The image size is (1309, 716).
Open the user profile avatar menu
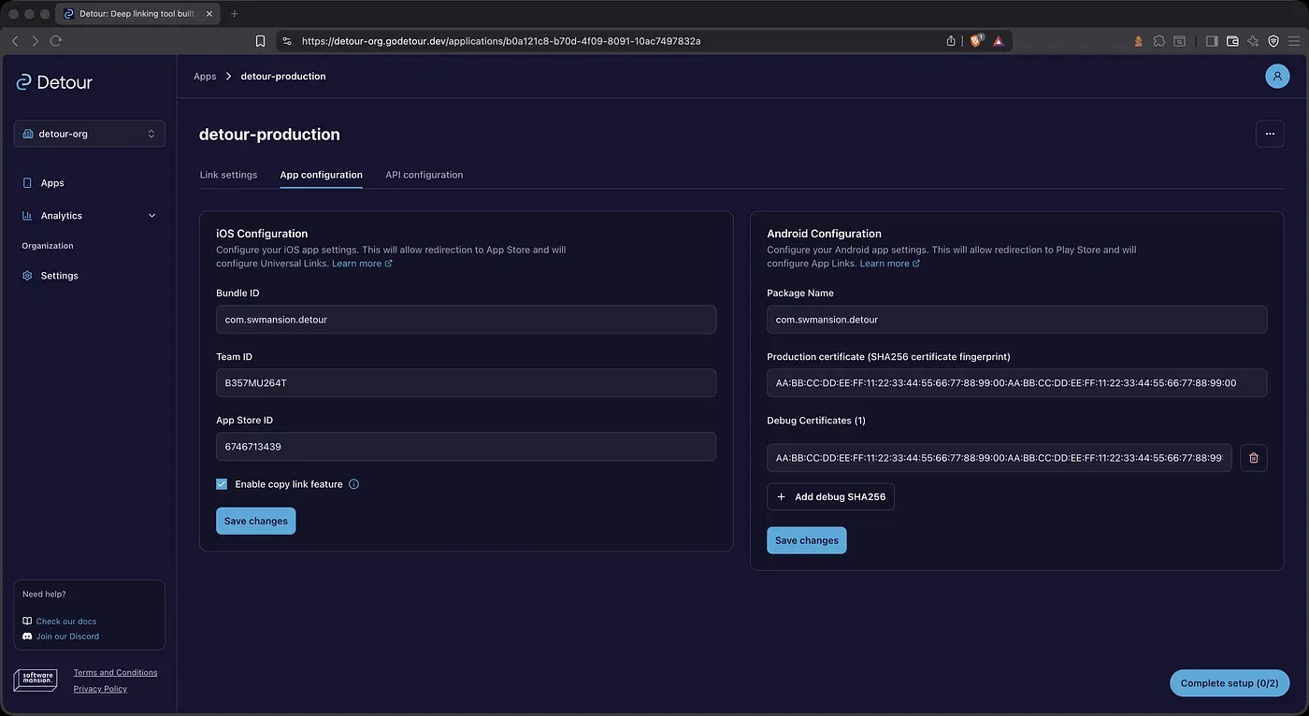(1277, 77)
